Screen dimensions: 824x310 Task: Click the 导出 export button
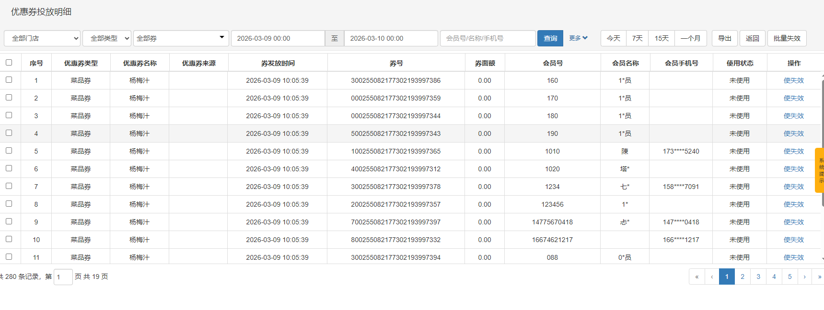coord(724,38)
